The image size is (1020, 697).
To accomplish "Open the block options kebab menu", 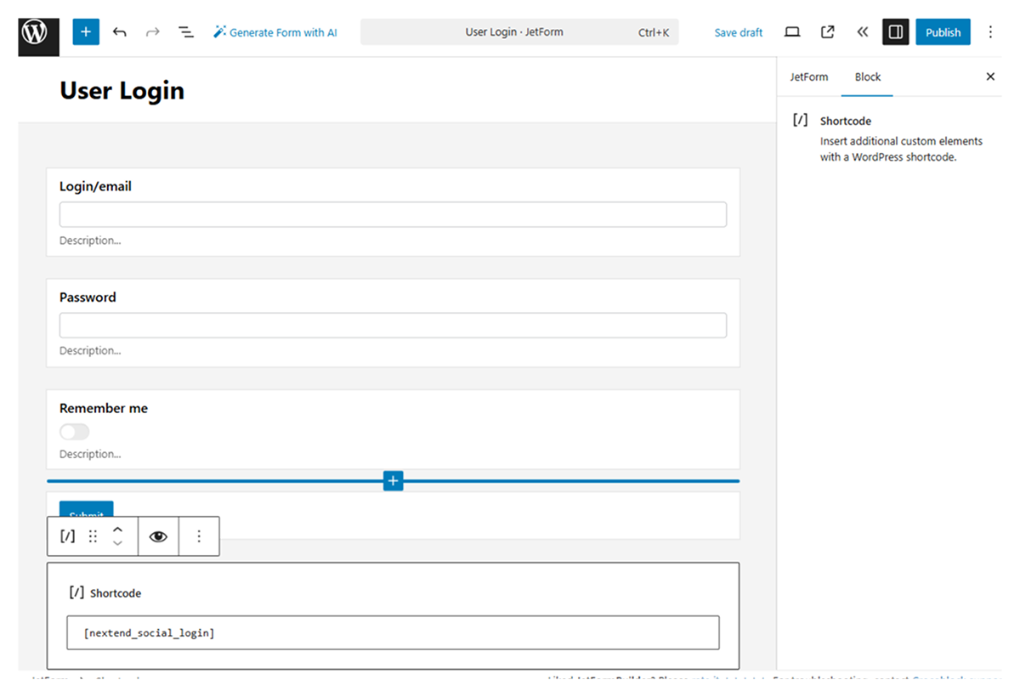I will [x=199, y=536].
